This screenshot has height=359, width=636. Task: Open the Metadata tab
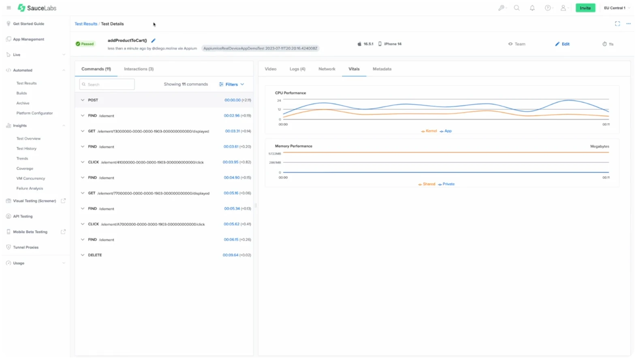coord(382,69)
